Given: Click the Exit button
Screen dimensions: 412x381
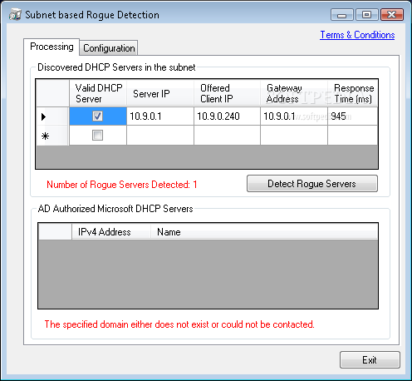Looking at the screenshot, I should [x=370, y=360].
